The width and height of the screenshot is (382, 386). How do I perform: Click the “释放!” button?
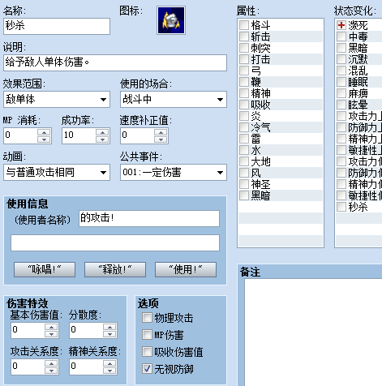coord(115,269)
